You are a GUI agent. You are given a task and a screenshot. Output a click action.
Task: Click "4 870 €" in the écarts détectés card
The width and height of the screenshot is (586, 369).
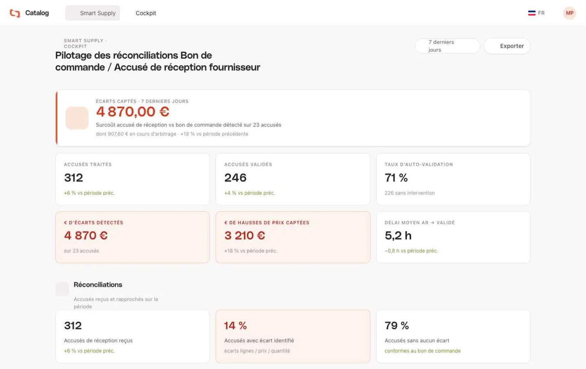coord(86,236)
